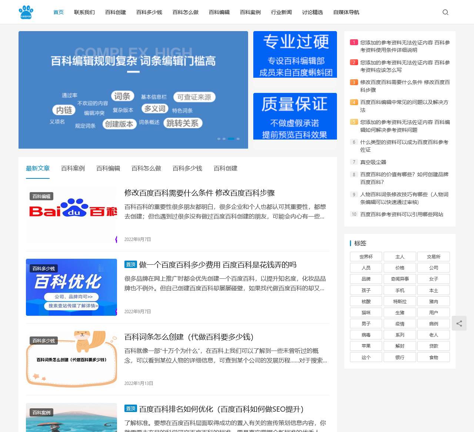Open ranked item 9 人物百科词条修改技巧
474x432 pixels.
(x=405, y=198)
